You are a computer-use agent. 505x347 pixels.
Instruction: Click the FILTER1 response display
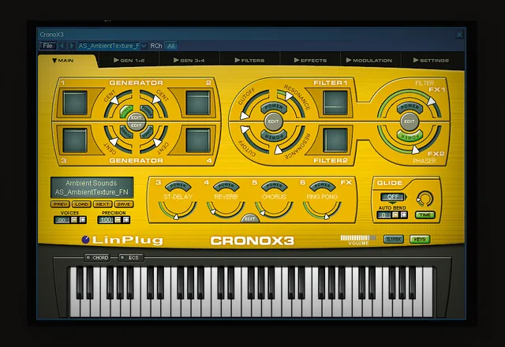coord(335,103)
